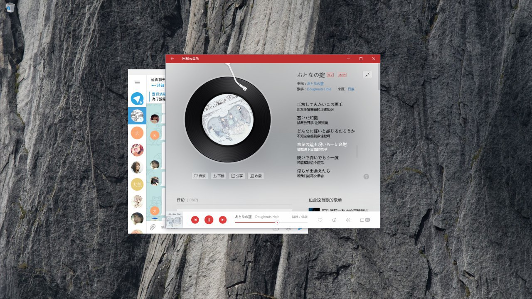
Task: Toggle the repeat playback mode icon
Action: pos(334,220)
